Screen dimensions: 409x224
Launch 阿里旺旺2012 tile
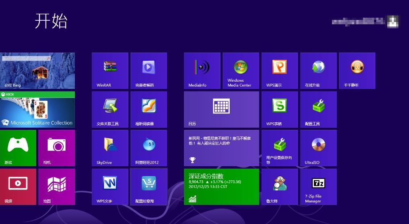(x=149, y=148)
